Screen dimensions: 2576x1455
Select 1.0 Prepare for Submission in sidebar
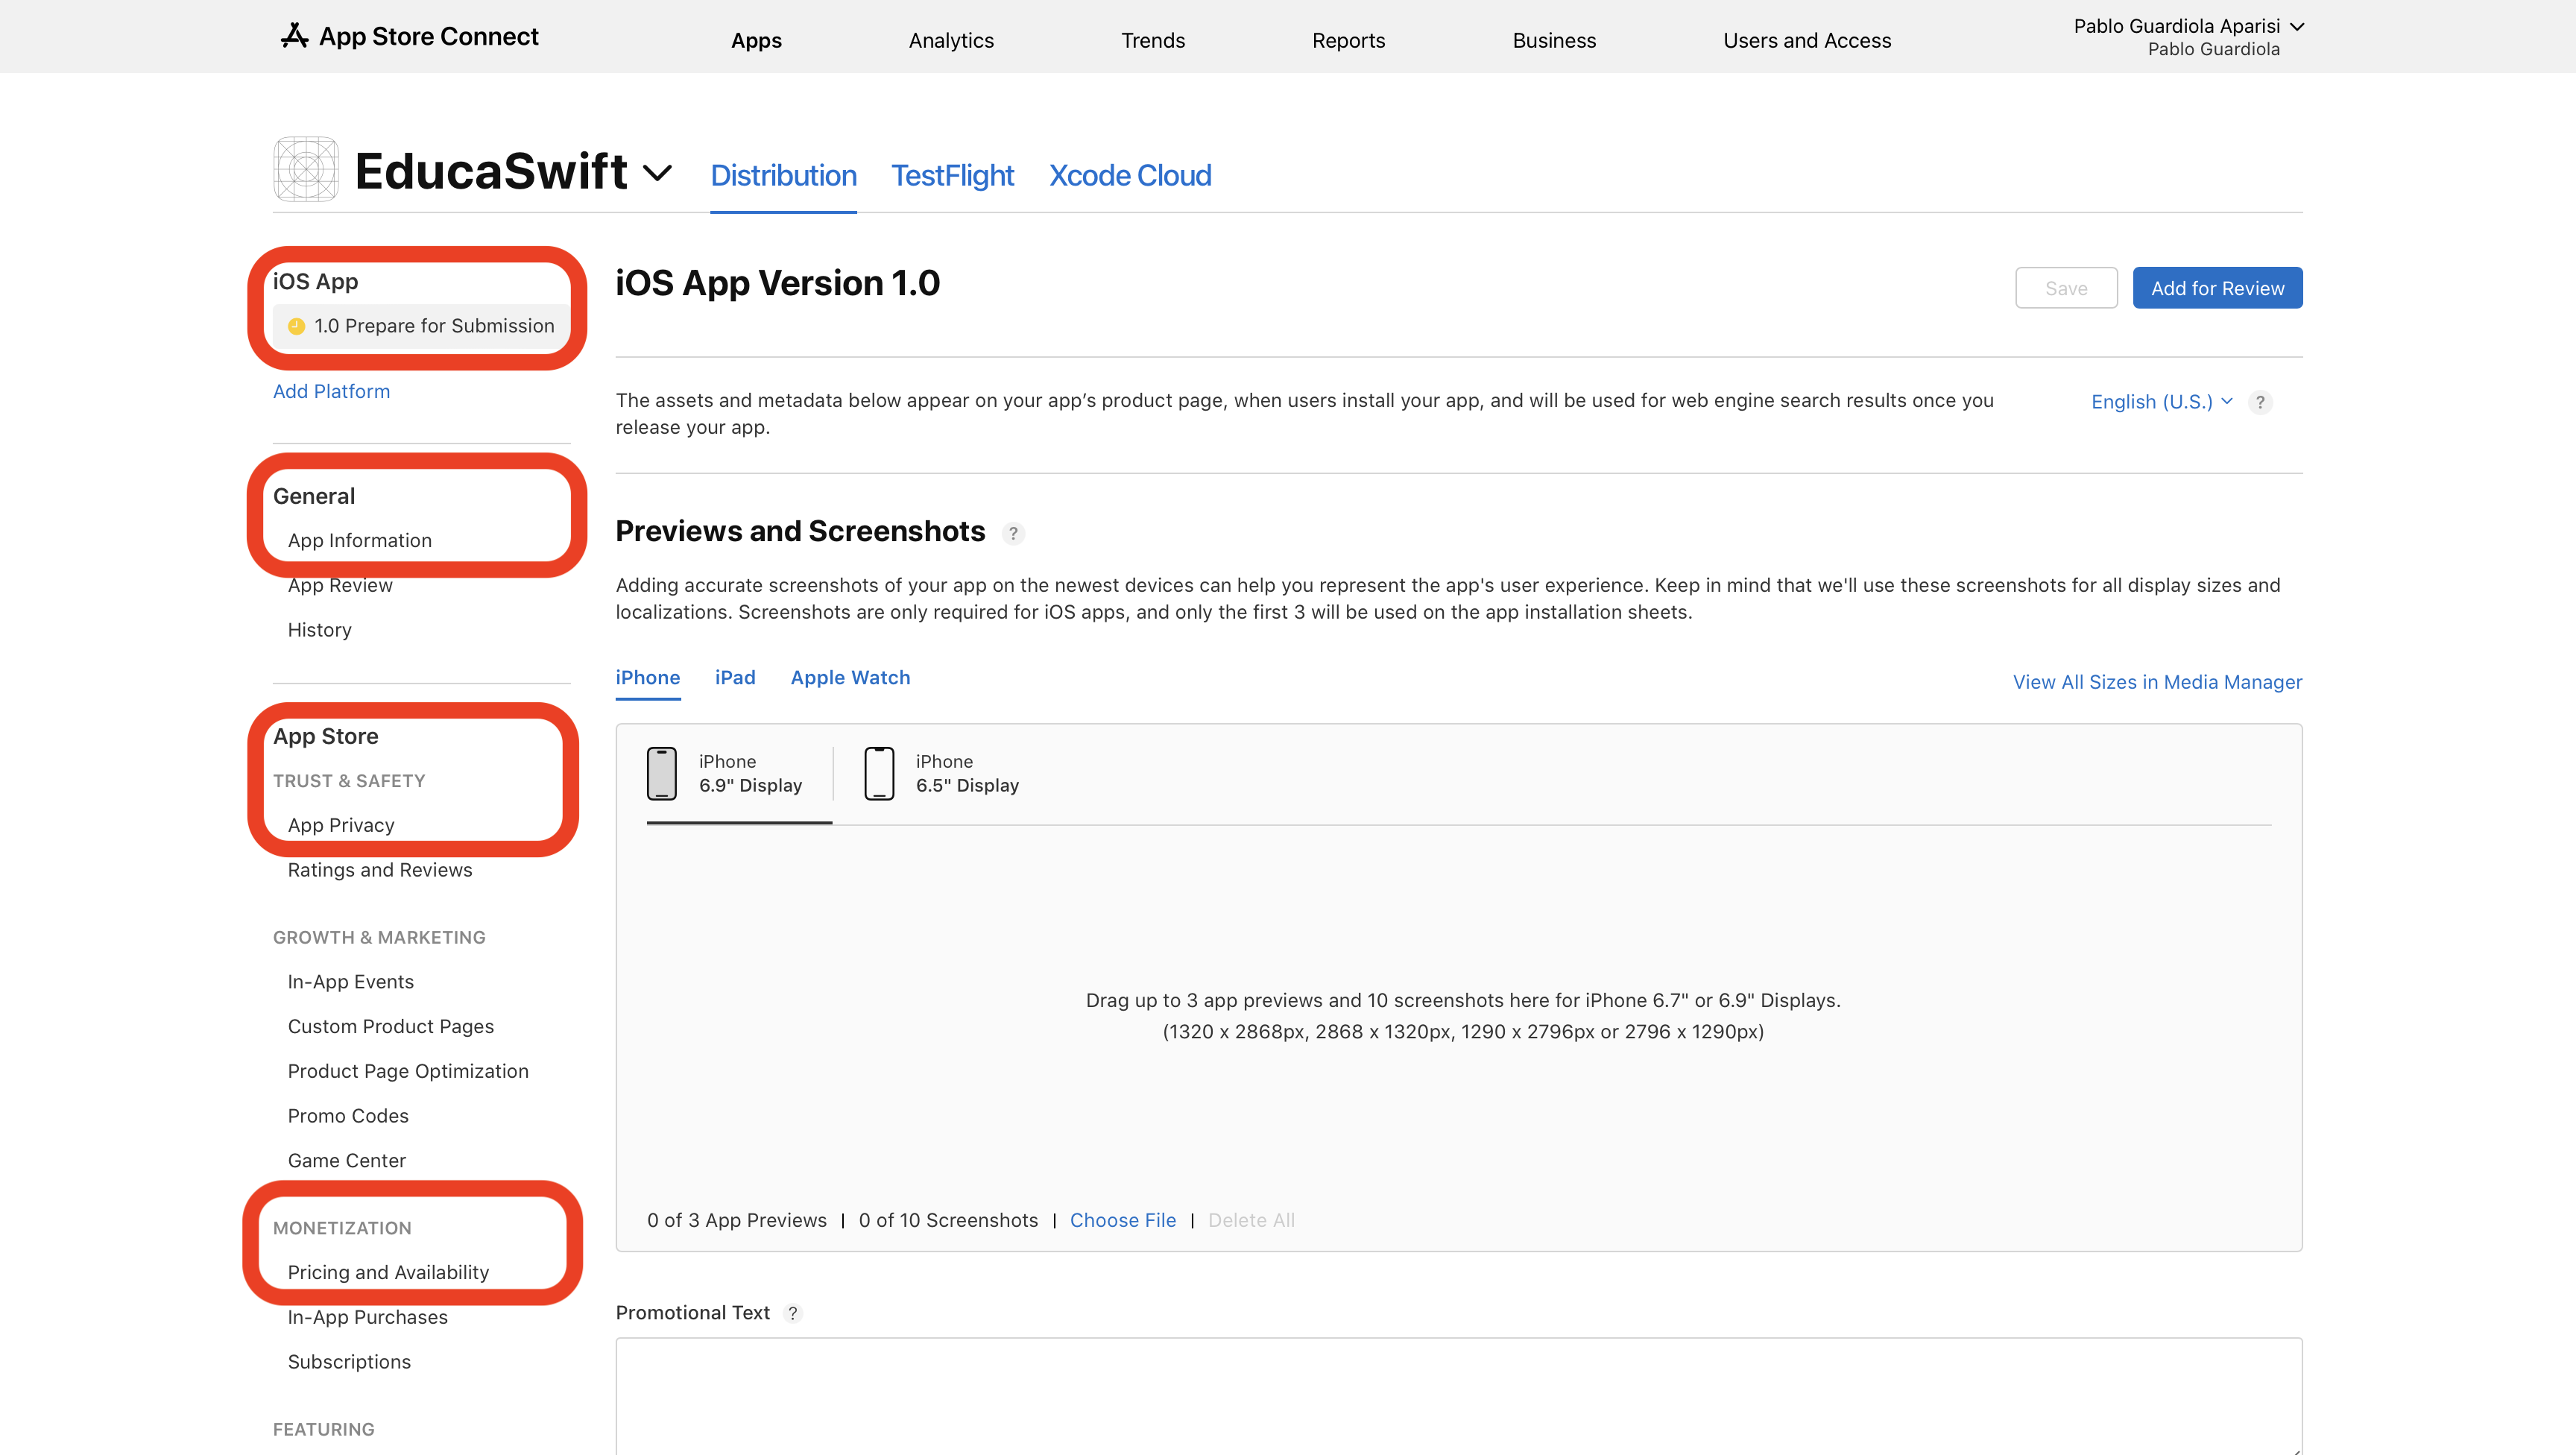(421, 326)
